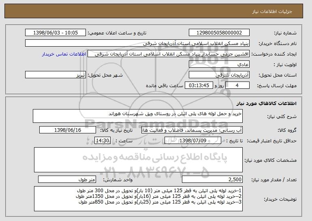Click the استان محل تحویل field آذربایجان شرقی

click(x=219, y=75)
